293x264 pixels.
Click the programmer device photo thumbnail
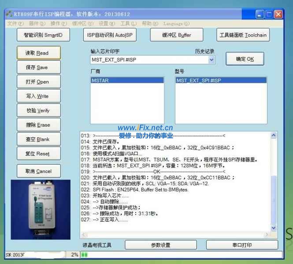click(41, 209)
